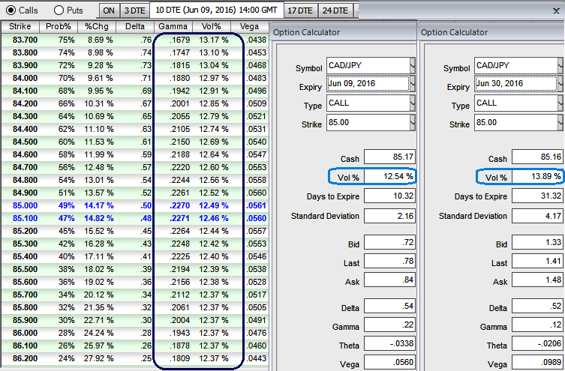Sort by the Vol% column header
This screenshot has height=371, width=565.
[211, 27]
